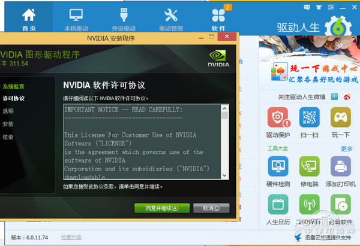The height and width of the screenshot is (246, 360).
Task: Open the main menu dropdown icon in title bar
Action: point(331,7)
